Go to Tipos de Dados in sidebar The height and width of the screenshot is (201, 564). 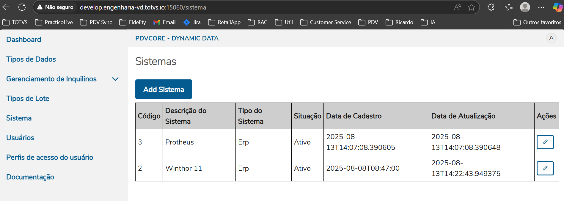coord(31,59)
